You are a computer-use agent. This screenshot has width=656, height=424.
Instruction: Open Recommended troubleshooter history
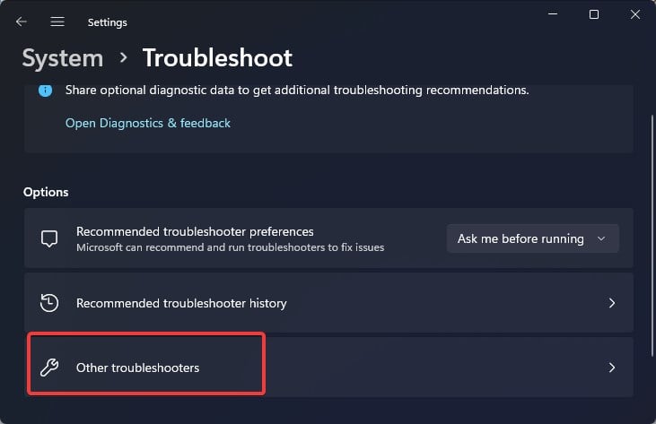(181, 303)
